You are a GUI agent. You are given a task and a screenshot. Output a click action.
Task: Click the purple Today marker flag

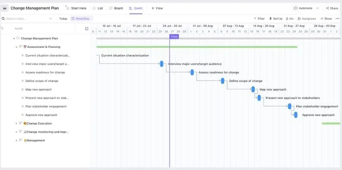tap(174, 36)
